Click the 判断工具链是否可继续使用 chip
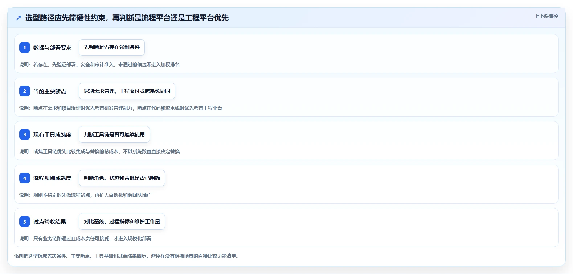The image size is (573, 274). [114, 134]
